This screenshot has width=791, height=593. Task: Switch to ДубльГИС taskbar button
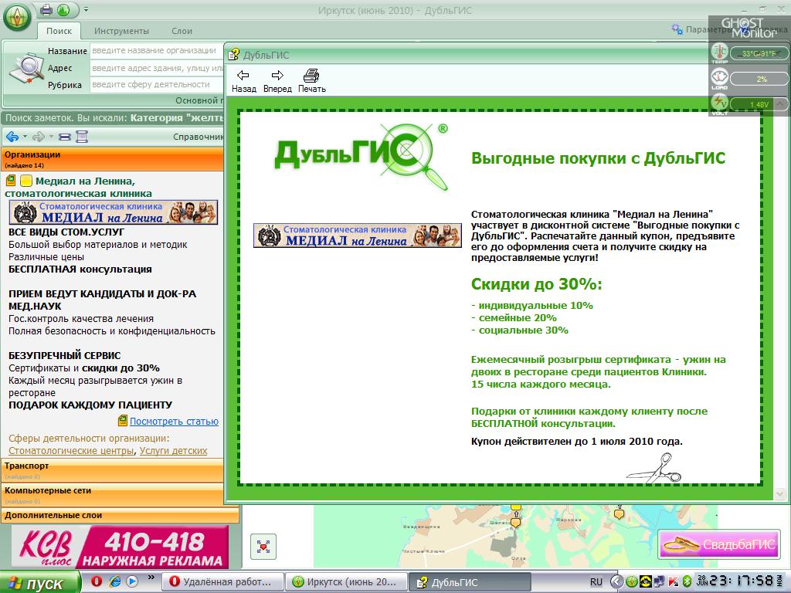(469, 582)
